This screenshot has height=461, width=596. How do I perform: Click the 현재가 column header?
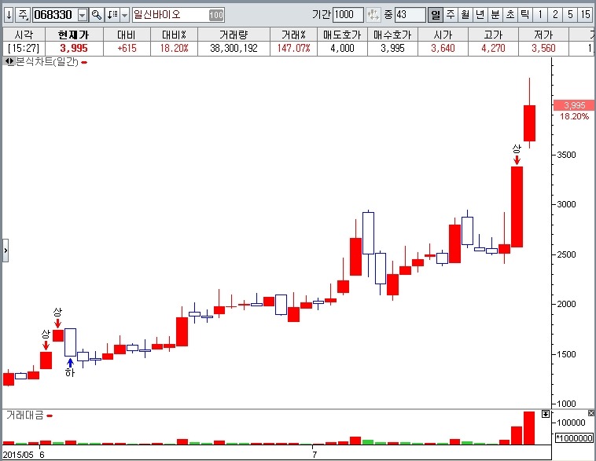[74, 35]
